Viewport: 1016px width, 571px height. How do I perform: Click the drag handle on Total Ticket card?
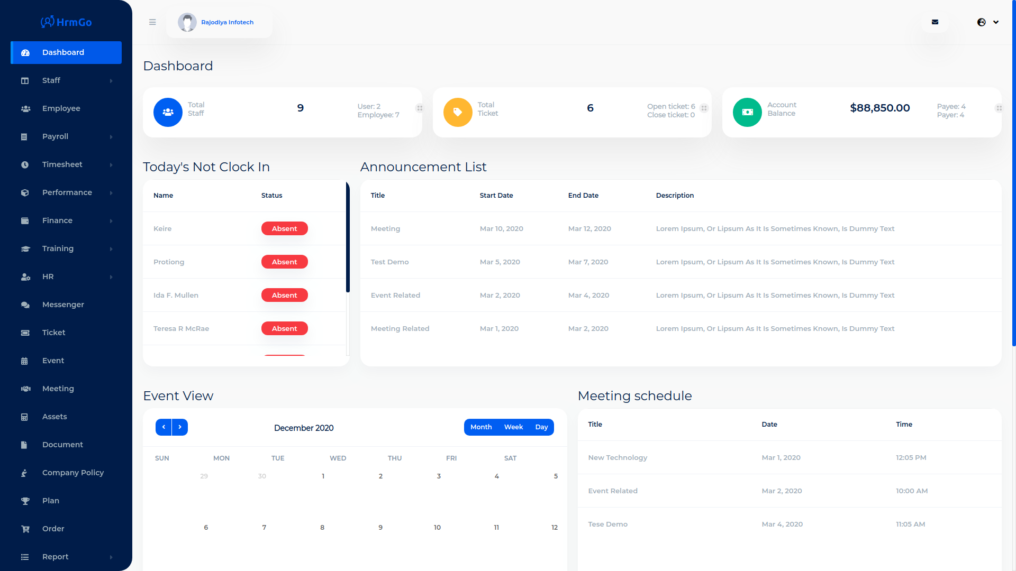coord(704,108)
